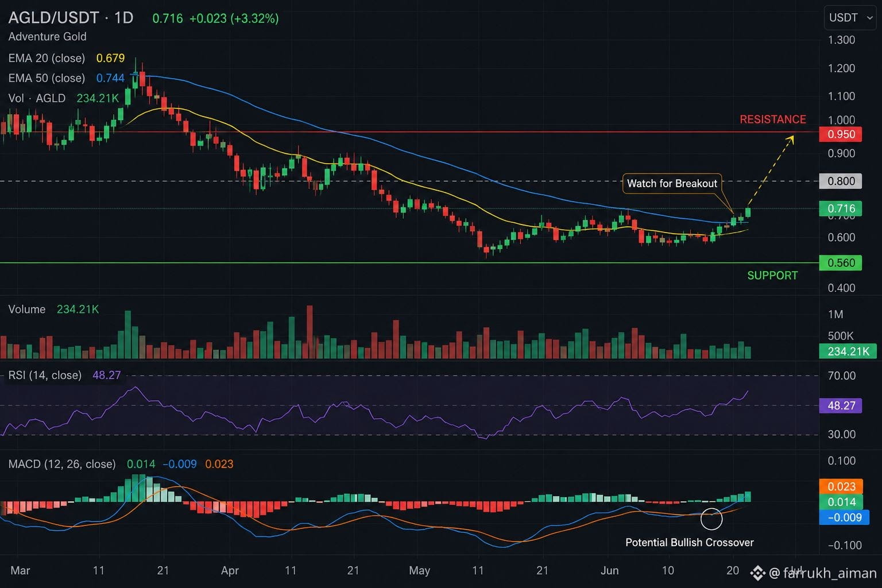
Task: Click the AGLD/USDT symbol title
Action: coord(53,18)
